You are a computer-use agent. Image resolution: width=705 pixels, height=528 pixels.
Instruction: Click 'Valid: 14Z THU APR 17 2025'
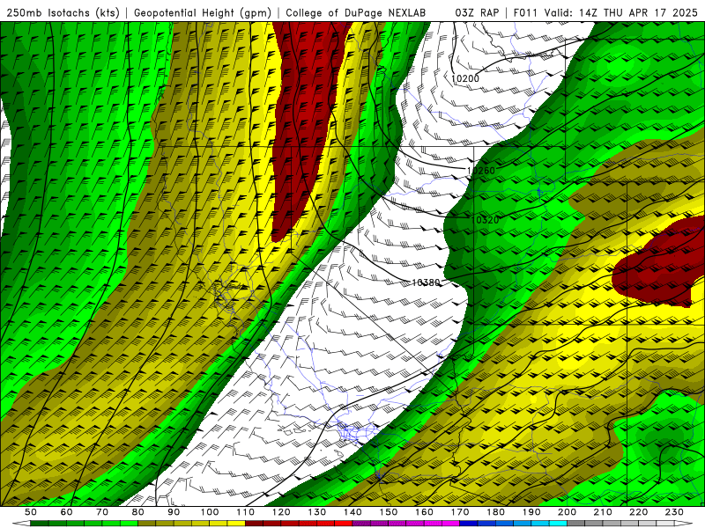[621, 12]
